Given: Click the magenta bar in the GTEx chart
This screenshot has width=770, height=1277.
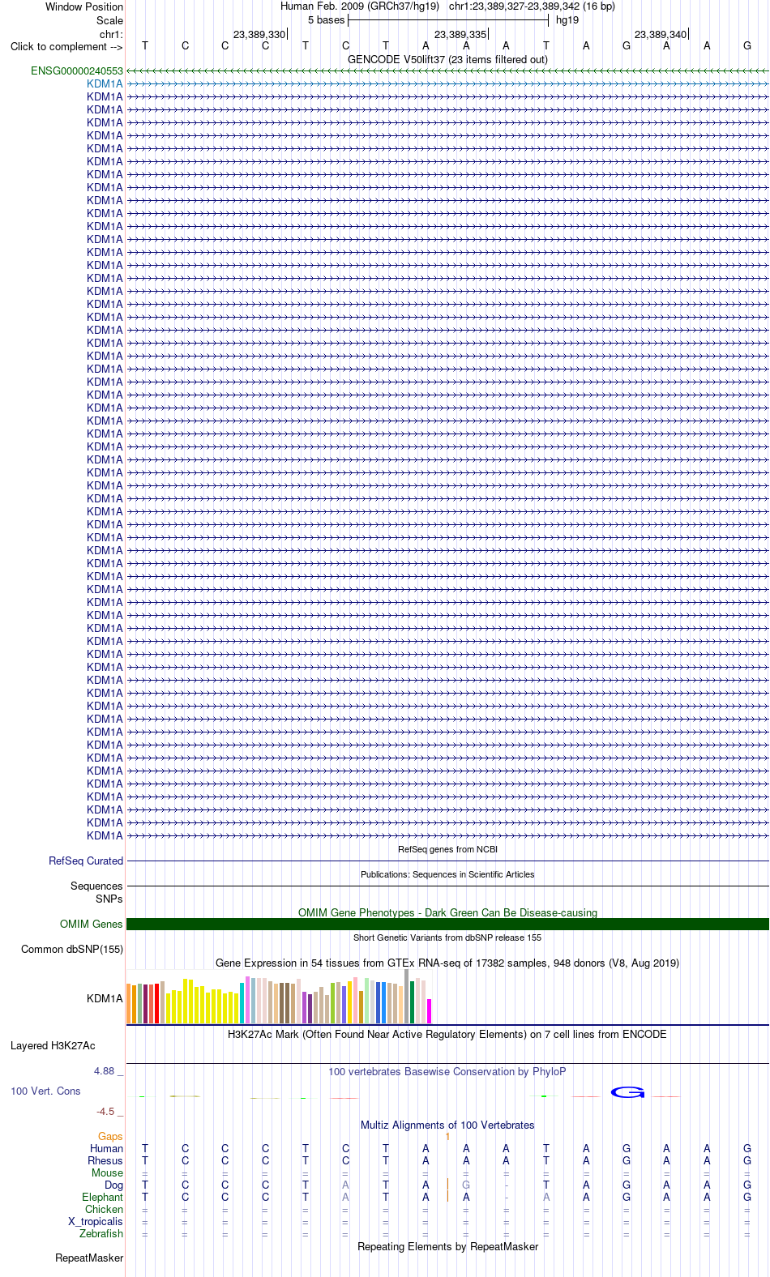Looking at the screenshot, I should pos(429,1011).
